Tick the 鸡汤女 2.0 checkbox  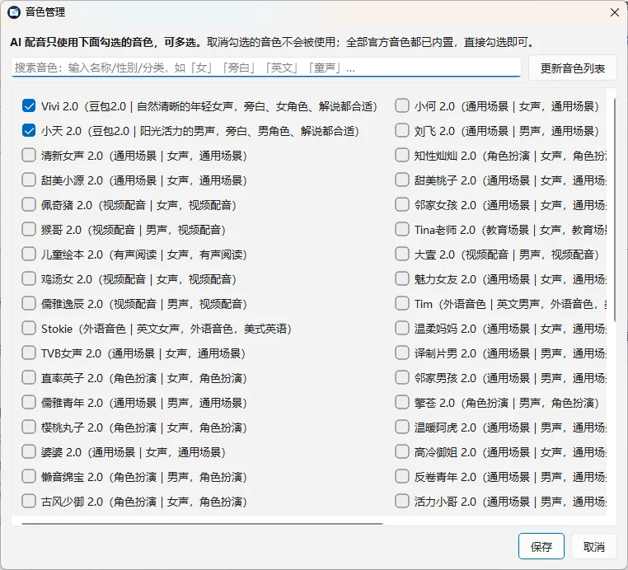pyautogui.click(x=29, y=279)
